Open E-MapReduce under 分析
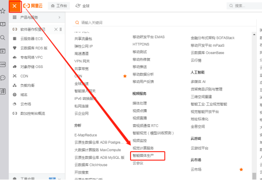 [x=86, y=135]
